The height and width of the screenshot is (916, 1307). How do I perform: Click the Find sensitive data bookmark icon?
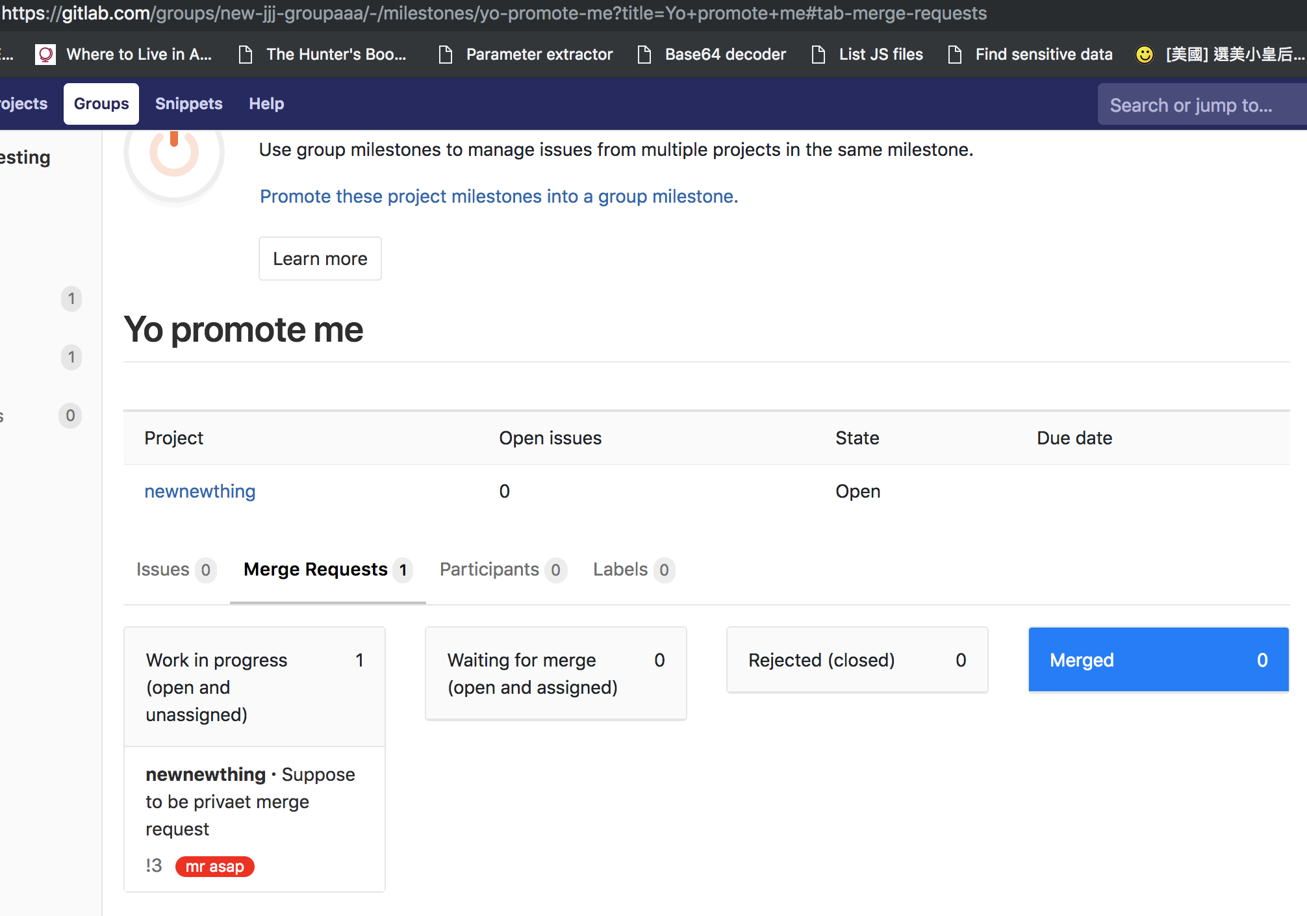click(955, 55)
